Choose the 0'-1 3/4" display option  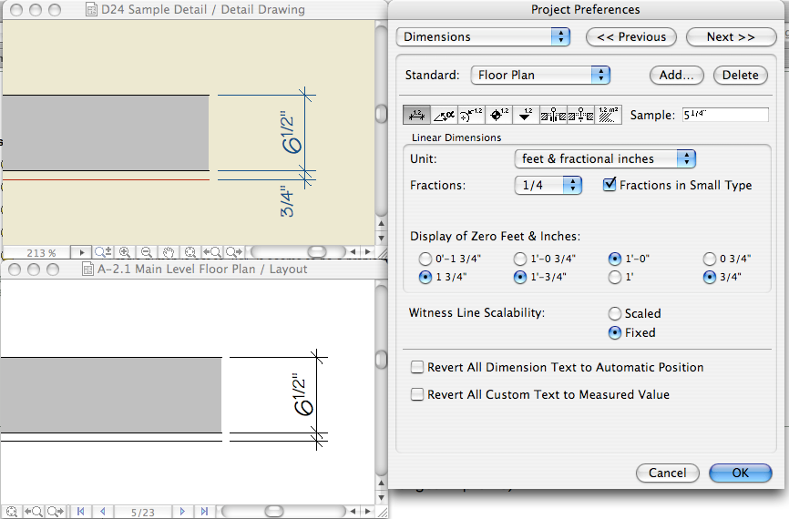[424, 259]
